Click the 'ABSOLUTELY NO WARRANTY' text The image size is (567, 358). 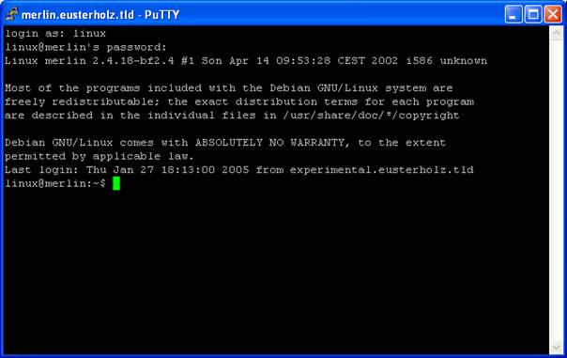269,143
